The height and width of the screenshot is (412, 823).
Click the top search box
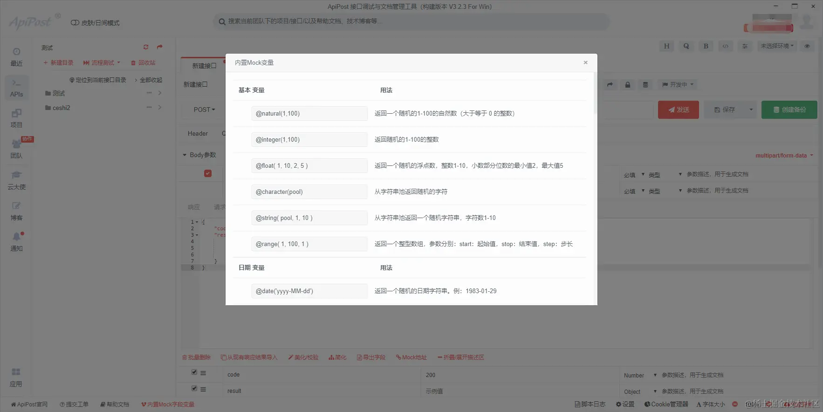(x=411, y=21)
